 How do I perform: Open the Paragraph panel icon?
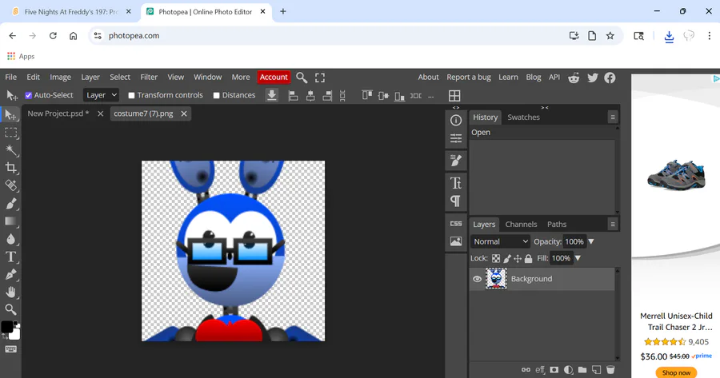click(x=456, y=201)
